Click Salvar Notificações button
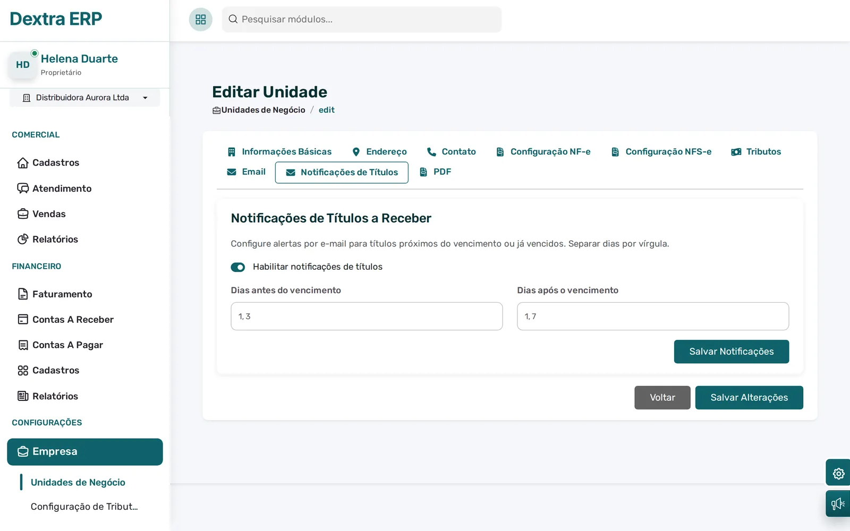This screenshot has height=531, width=850. (732, 352)
